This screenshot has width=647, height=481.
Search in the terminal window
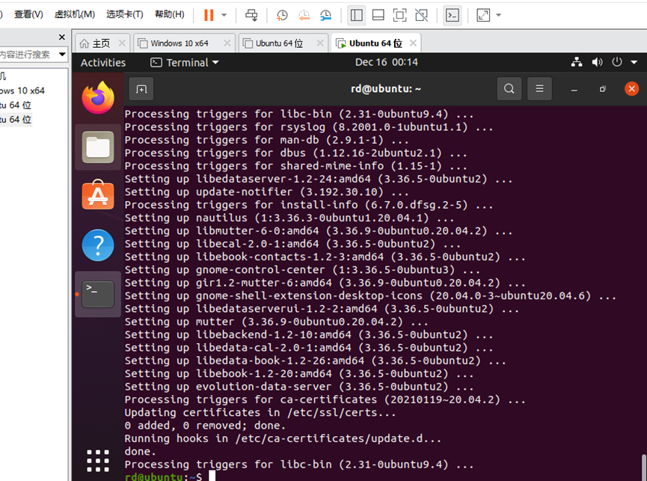(509, 89)
